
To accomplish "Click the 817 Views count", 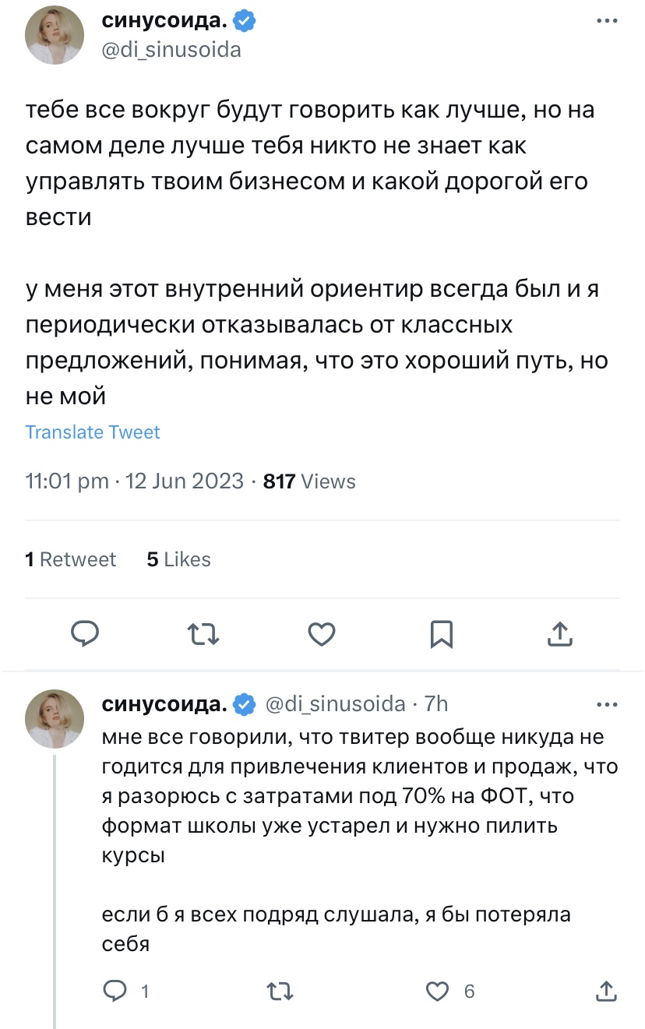I will click(x=309, y=481).
